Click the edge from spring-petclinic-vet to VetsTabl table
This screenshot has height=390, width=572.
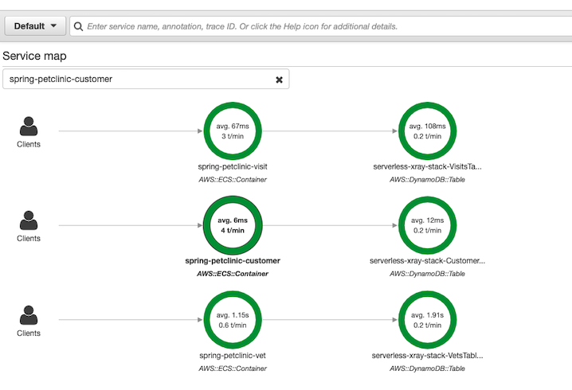click(x=330, y=320)
